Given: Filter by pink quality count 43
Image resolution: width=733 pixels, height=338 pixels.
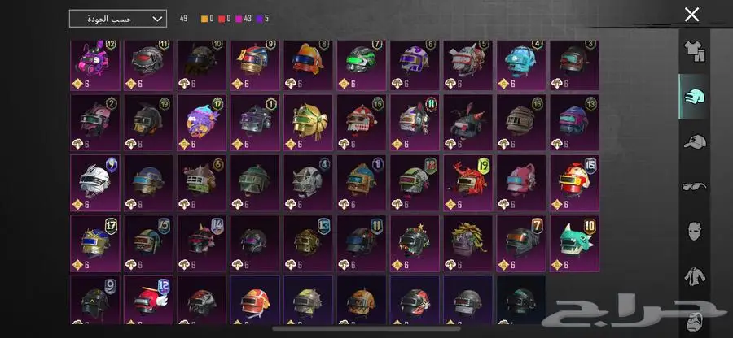Looking at the screenshot, I should (x=245, y=19).
